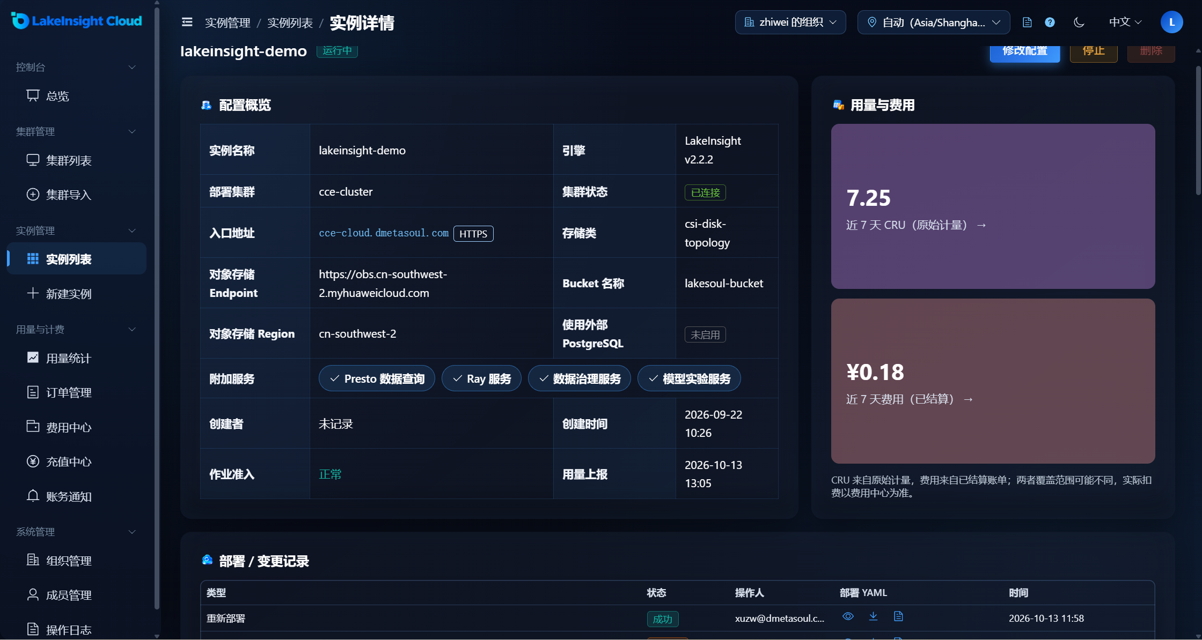
Task: Switch theme with the moon icon
Action: (1079, 22)
